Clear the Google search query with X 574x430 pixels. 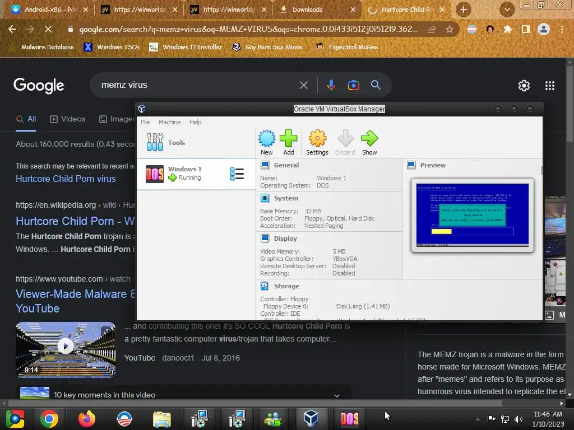(x=304, y=85)
